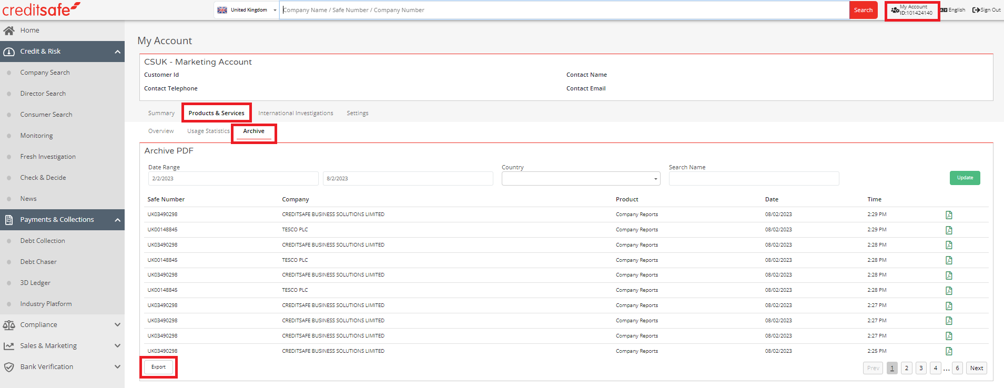
Task: Click the 'Archive PDF' section heading
Action: click(169, 151)
